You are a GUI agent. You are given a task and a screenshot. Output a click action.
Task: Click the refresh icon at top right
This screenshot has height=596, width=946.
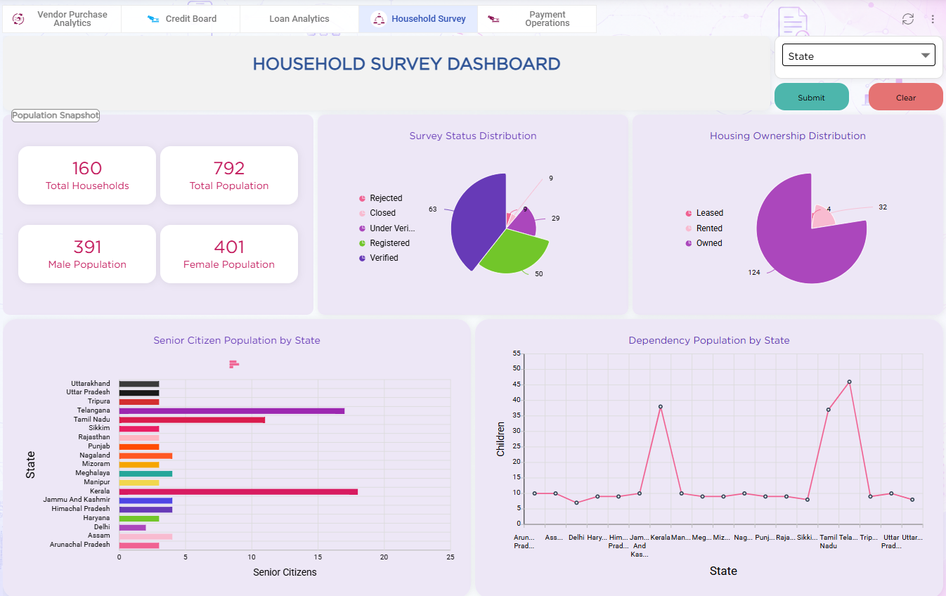pos(908,19)
